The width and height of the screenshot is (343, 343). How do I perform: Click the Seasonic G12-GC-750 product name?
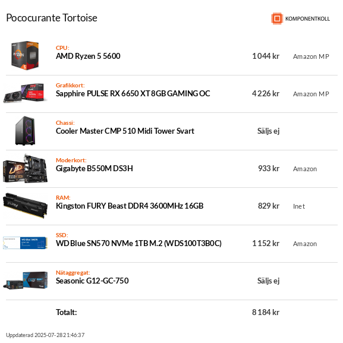click(x=92, y=281)
